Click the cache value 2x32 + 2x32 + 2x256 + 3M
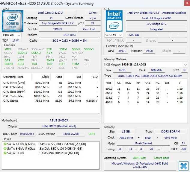The width and height of the screenshot is (190, 172). coord(70,40)
